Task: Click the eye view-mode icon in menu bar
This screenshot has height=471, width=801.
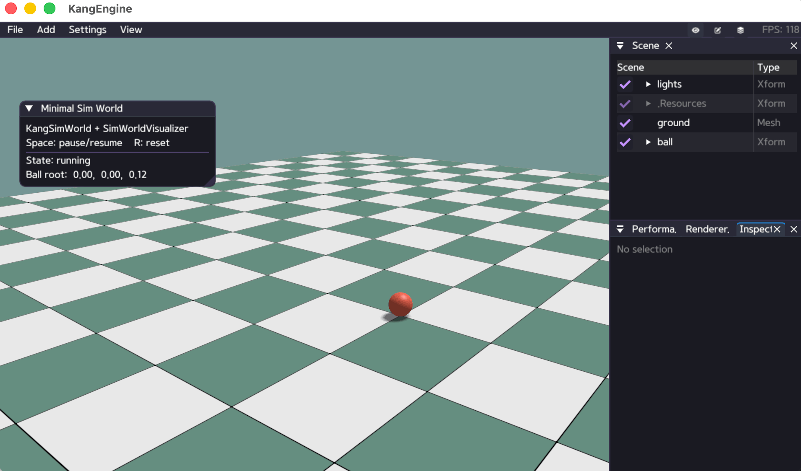Action: pos(696,30)
